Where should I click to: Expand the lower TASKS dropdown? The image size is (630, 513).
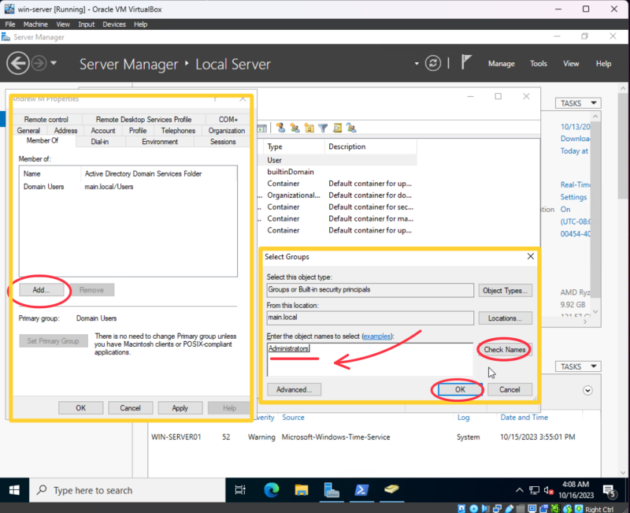[579, 366]
